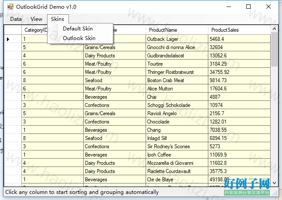Click sales value 13062.6
Image resolution: width=282 pixels, height=200 pixels.
(x=239, y=55)
